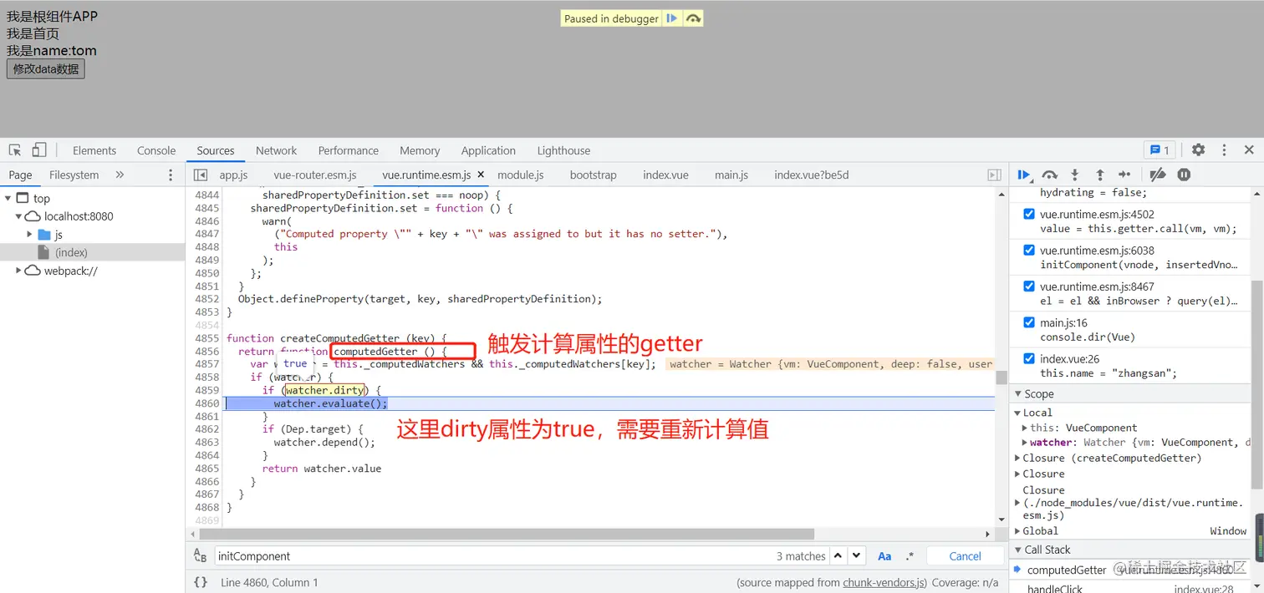Switch to the Elements tab
The image size is (1264, 593).
click(94, 150)
